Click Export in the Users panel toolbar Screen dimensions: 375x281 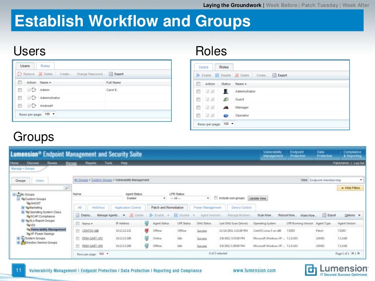[116, 74]
